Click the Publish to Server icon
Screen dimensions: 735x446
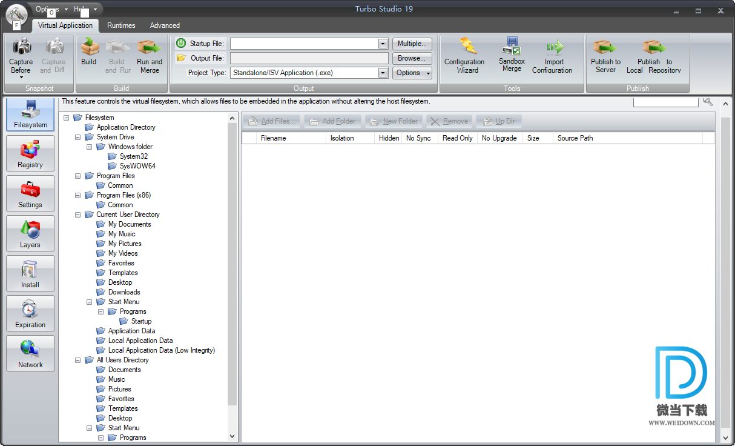(x=605, y=47)
